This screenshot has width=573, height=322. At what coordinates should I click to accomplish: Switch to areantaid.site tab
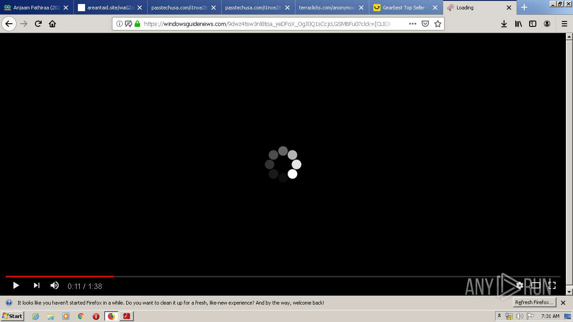[x=110, y=8]
